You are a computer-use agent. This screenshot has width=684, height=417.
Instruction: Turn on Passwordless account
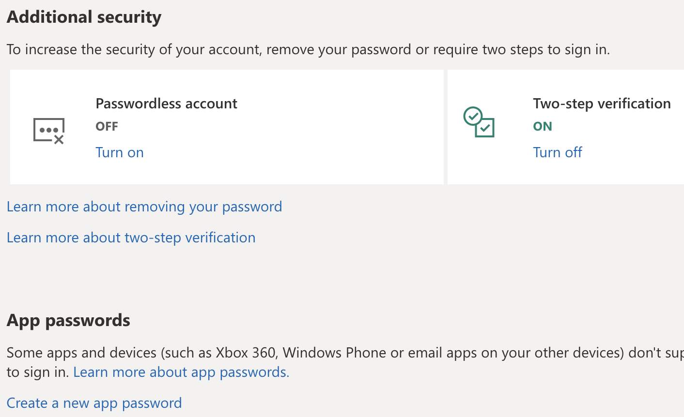pyautogui.click(x=120, y=152)
